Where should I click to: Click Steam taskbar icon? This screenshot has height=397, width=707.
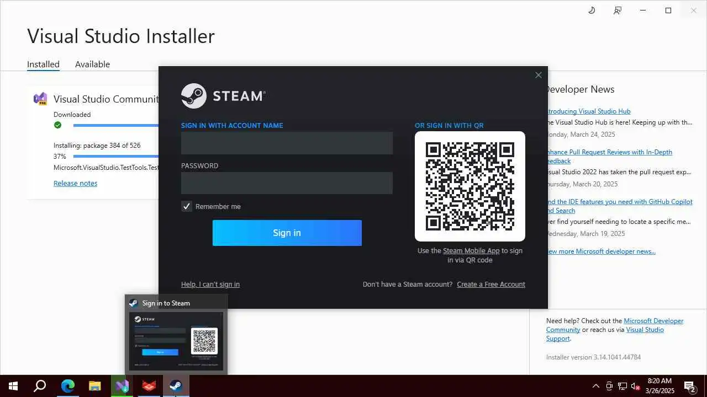pyautogui.click(x=176, y=386)
